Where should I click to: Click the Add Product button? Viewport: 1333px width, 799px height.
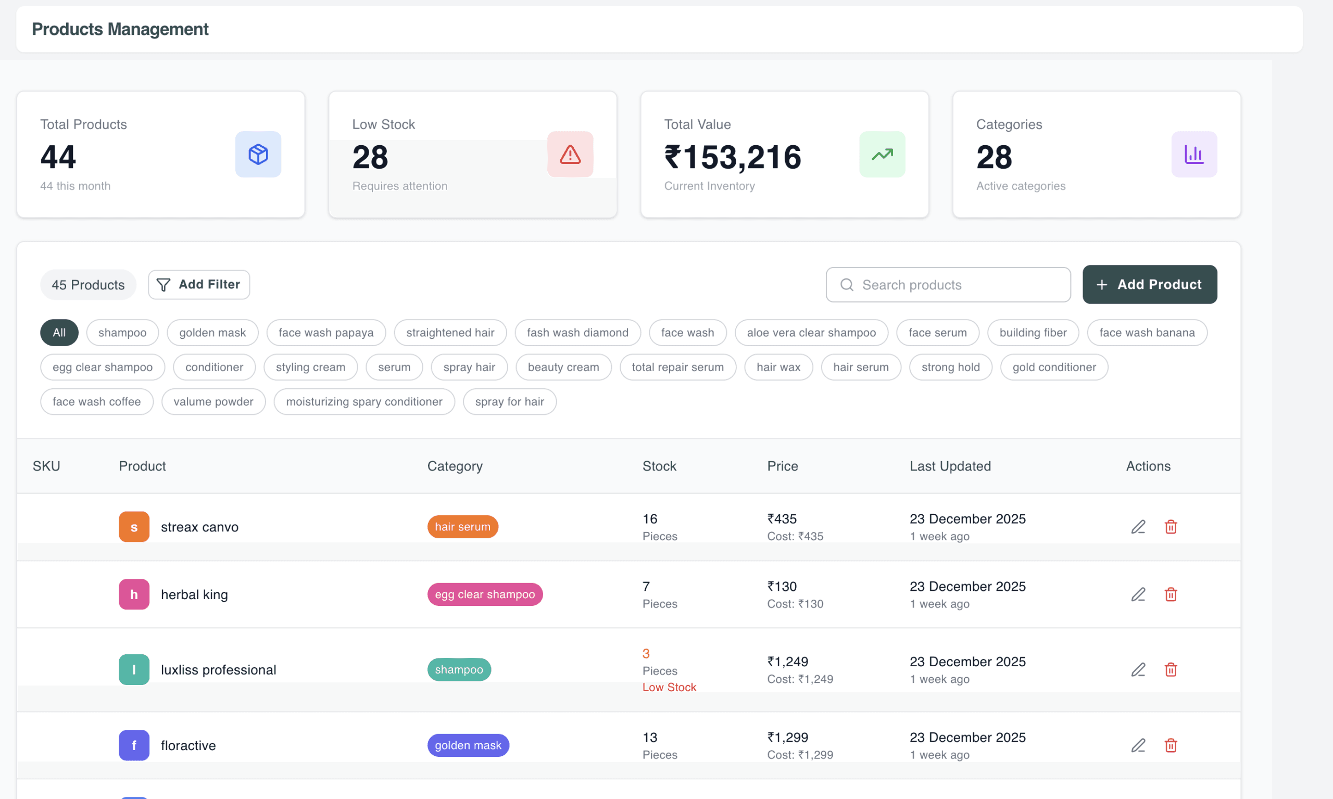(x=1149, y=284)
